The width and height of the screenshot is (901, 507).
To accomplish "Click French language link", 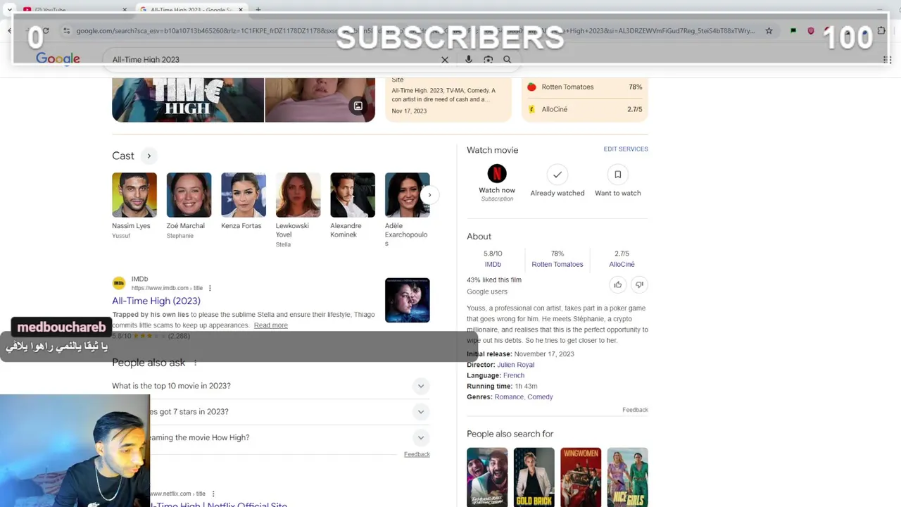I will click(514, 375).
